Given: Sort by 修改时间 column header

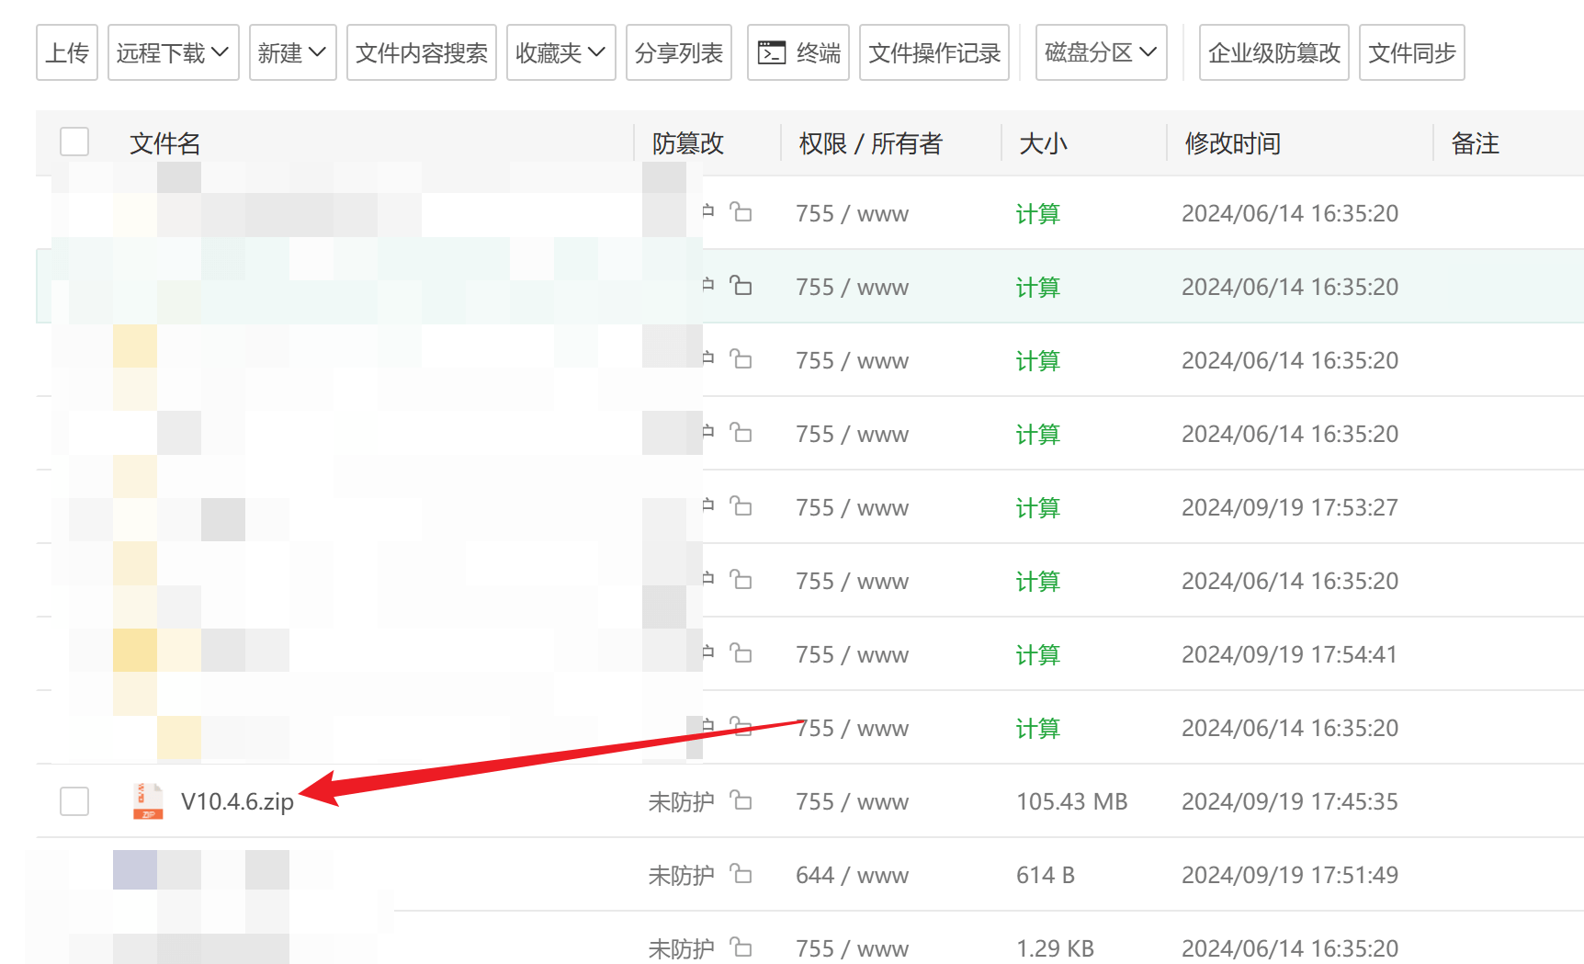Looking at the screenshot, I should (x=1232, y=143).
